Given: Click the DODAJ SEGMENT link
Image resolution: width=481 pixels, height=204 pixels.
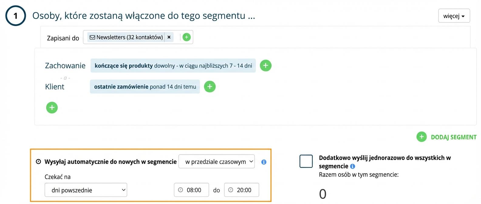Looking at the screenshot, I should (x=454, y=137).
